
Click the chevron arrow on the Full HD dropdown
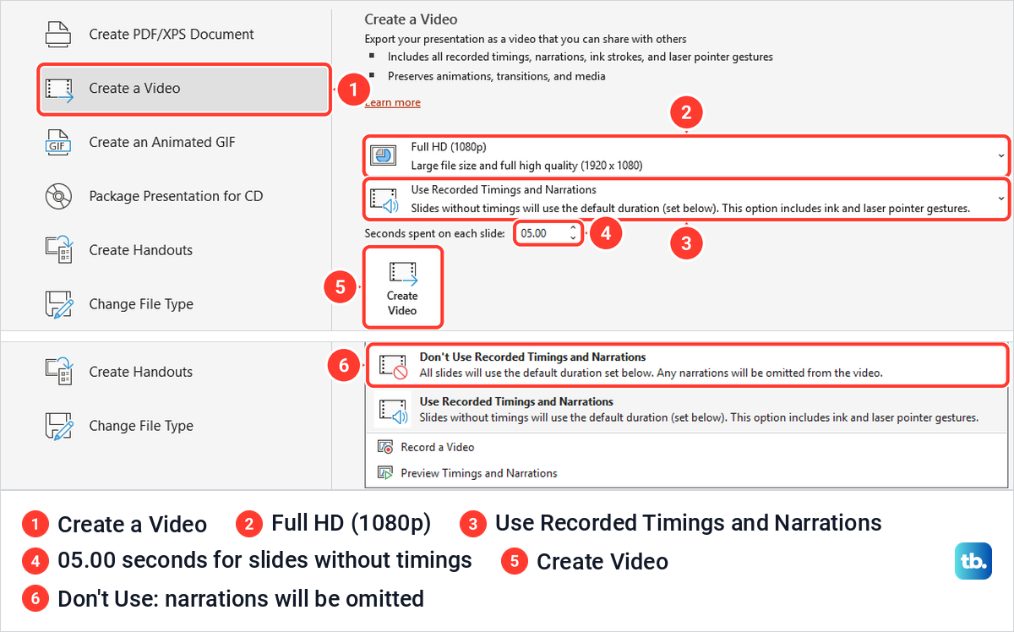coord(1001,155)
